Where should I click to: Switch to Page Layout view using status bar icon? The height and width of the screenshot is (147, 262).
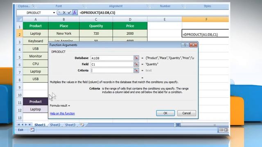pos(226,130)
